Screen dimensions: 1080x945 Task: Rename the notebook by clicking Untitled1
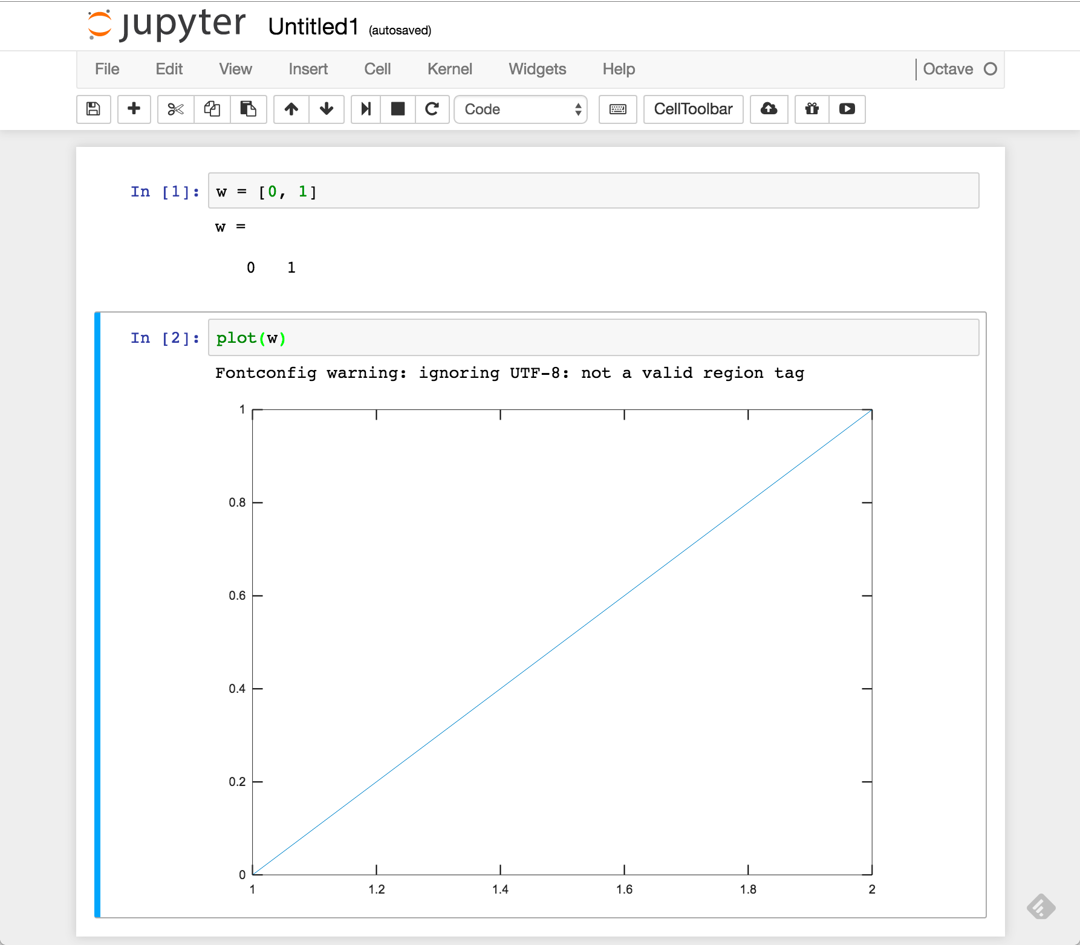coord(313,27)
